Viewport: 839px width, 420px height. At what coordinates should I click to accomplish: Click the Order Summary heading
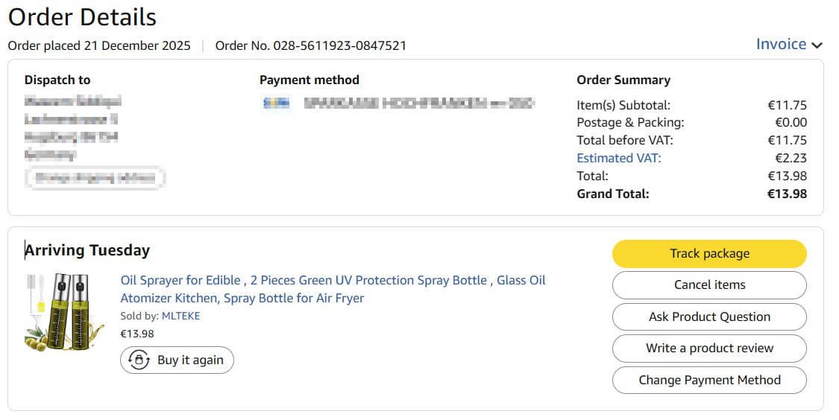pyautogui.click(x=623, y=80)
